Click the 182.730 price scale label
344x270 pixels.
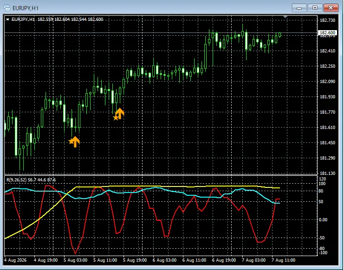click(328, 20)
